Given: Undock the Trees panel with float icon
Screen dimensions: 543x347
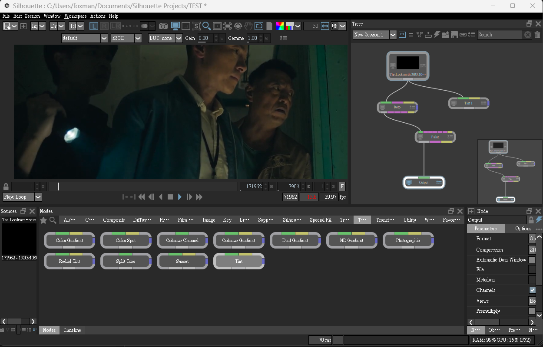Looking at the screenshot, I should pos(529,24).
